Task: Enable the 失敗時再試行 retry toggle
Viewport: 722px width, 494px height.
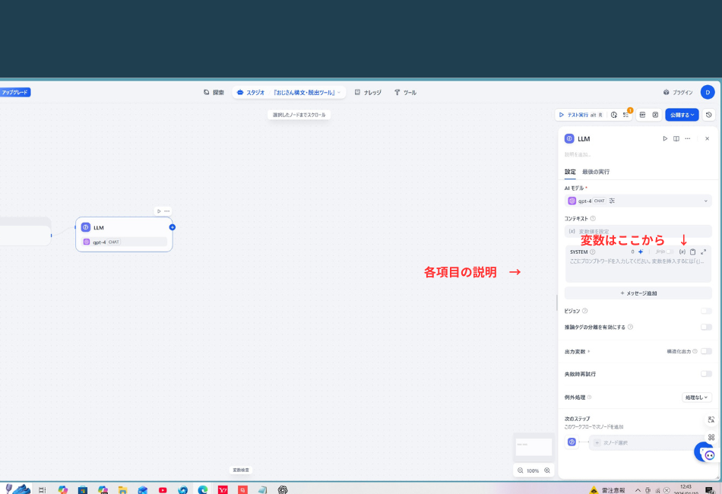Action: pyautogui.click(x=706, y=373)
